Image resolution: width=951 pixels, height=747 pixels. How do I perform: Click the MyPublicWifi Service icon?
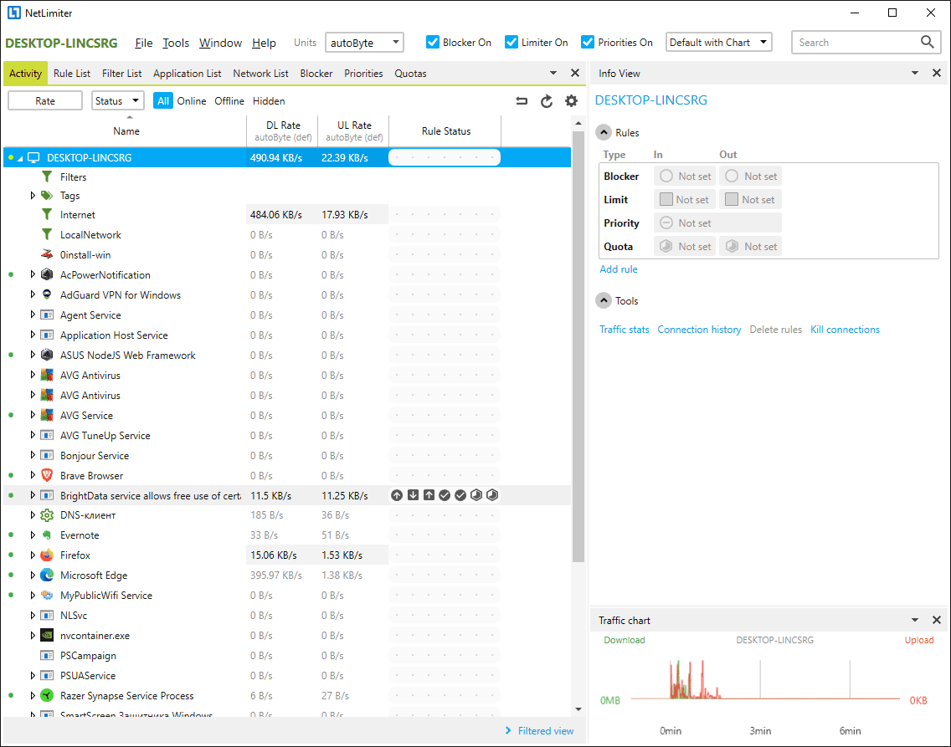[x=47, y=595]
